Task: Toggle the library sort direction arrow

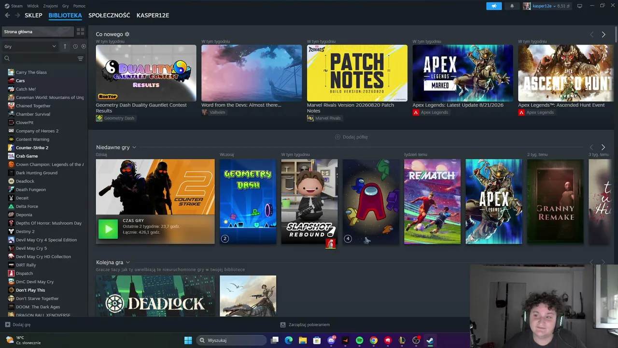Action: [x=65, y=46]
